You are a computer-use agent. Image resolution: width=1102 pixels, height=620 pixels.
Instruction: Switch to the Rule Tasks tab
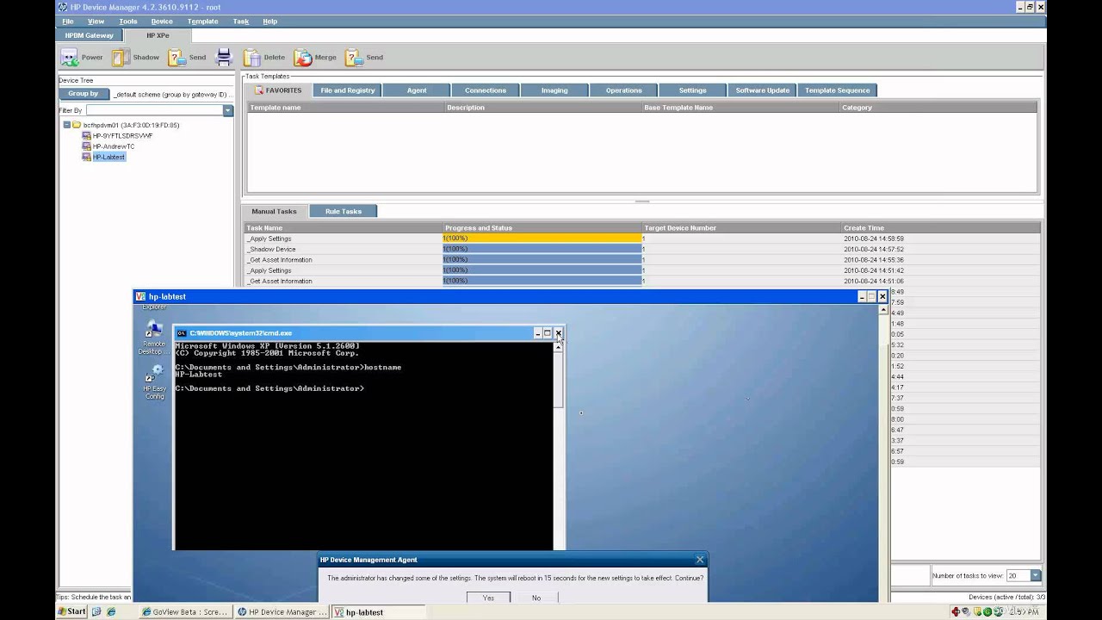pos(343,211)
